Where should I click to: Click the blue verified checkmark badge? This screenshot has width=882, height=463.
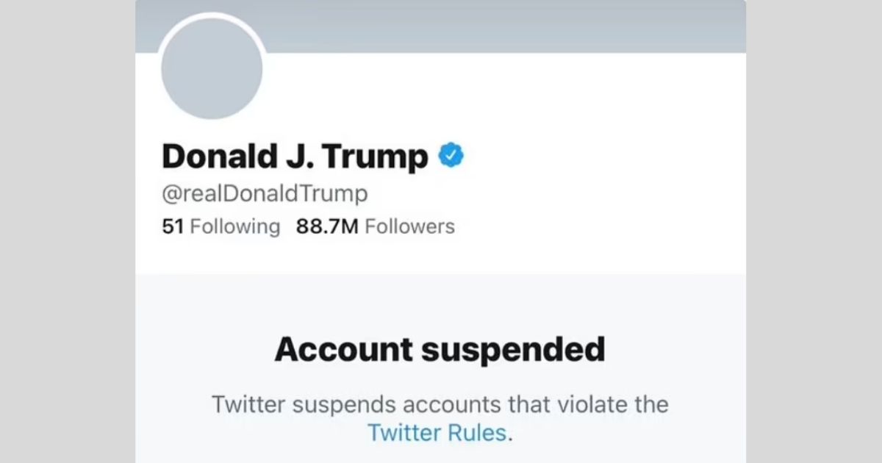click(x=451, y=156)
